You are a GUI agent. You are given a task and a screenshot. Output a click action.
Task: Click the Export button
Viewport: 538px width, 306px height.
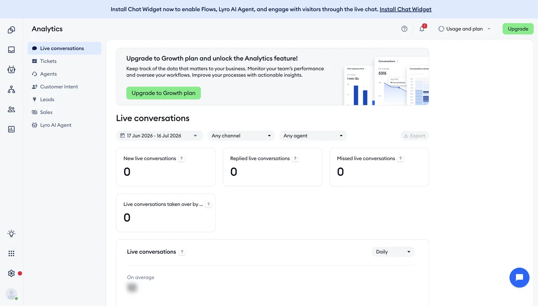tap(415, 136)
